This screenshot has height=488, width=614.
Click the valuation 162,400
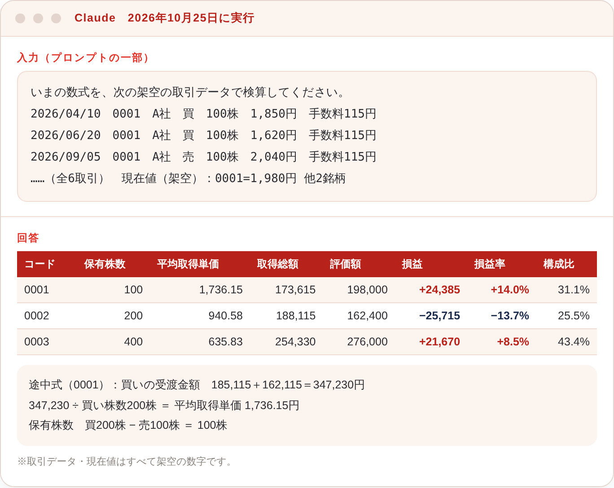(367, 316)
